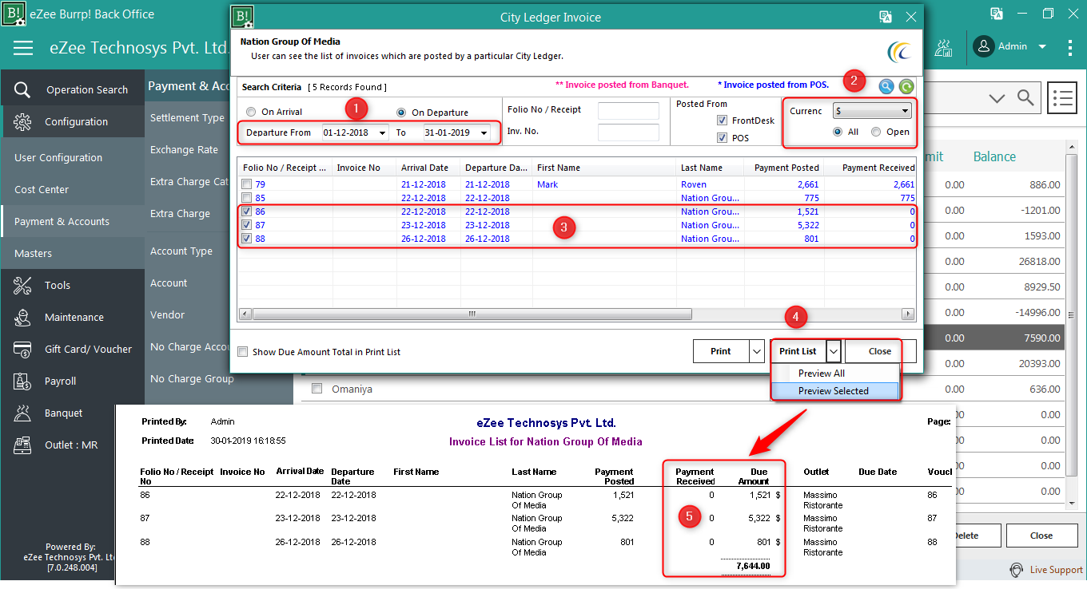Select the On Departure radio button
The width and height of the screenshot is (1087, 589).
402,112
